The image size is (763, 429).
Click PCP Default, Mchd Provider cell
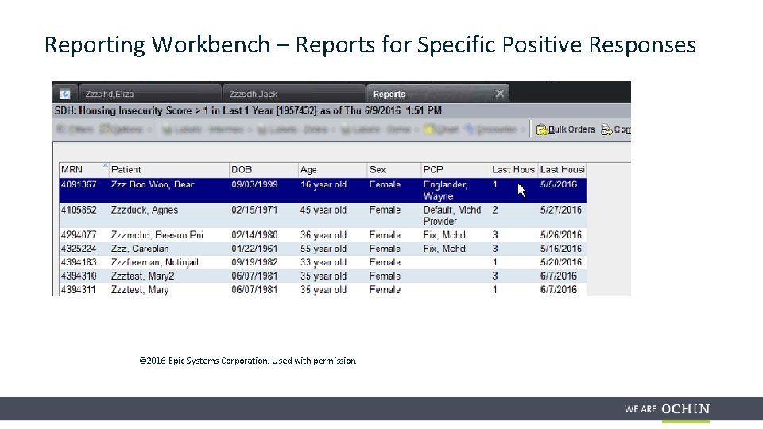point(452,215)
